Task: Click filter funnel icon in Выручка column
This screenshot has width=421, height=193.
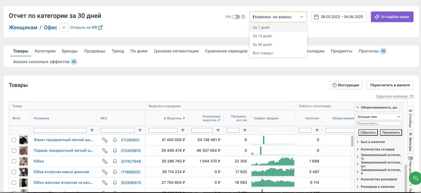Action: coord(183,130)
